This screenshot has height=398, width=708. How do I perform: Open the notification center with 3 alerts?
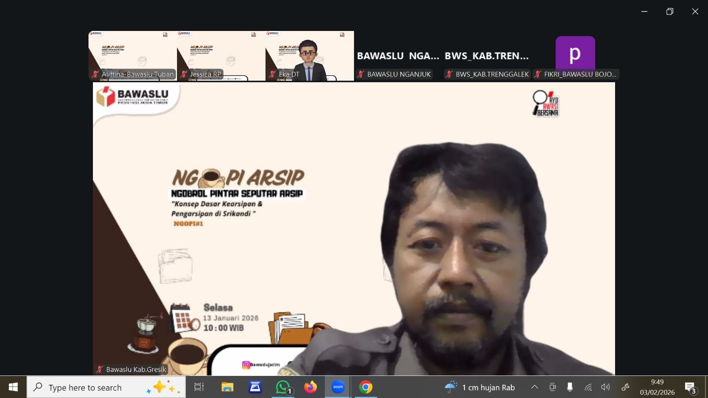(x=690, y=388)
